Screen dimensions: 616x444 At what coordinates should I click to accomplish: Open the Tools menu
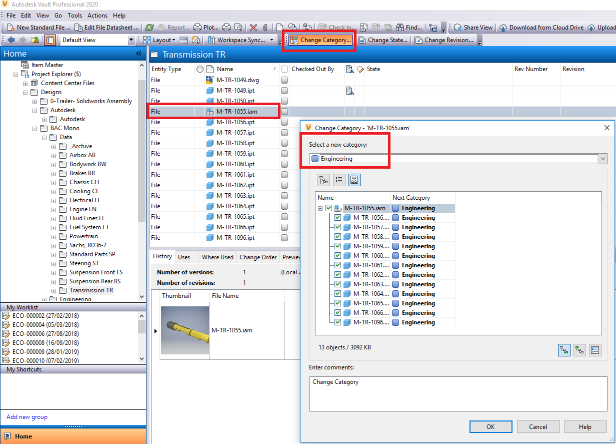[x=74, y=16]
